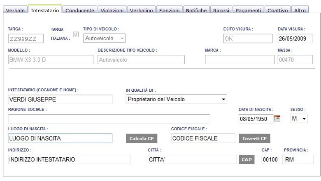Open the Notifiche tab
This screenshot has width=321, height=181.
196,10
